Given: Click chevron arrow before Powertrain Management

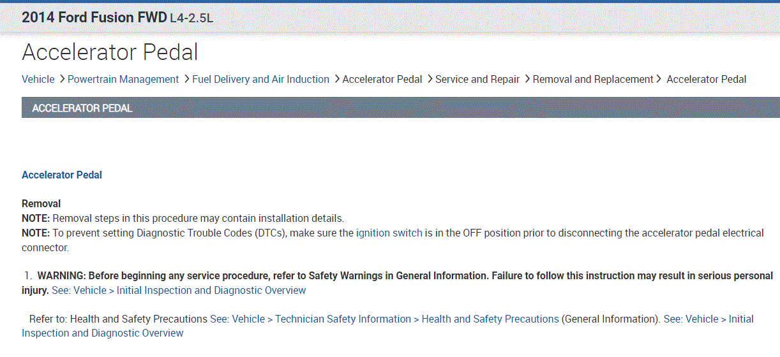Looking at the screenshot, I should [62, 79].
